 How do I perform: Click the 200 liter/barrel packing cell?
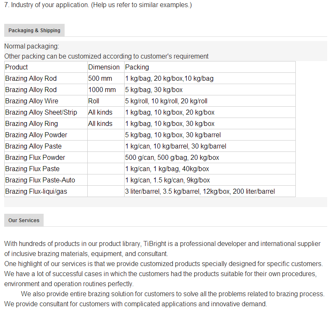tap(210, 191)
